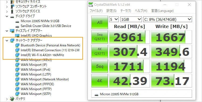Click the 4K read result 42.39

pyautogui.click(x=130, y=81)
